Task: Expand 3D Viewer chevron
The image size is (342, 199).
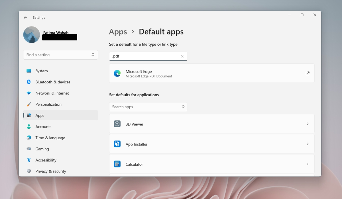Action: click(x=308, y=124)
